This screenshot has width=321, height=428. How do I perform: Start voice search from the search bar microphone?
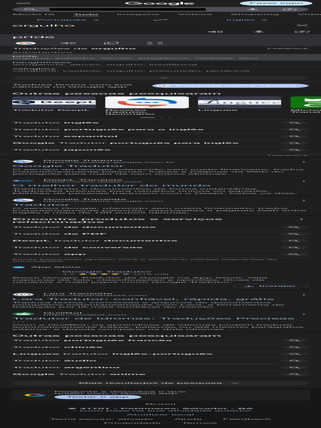tap(253, 9)
